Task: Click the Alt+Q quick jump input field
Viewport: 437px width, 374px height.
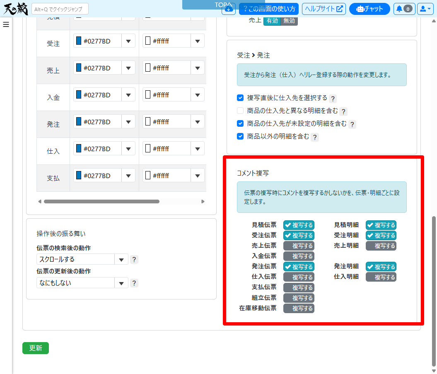Action: [60, 9]
